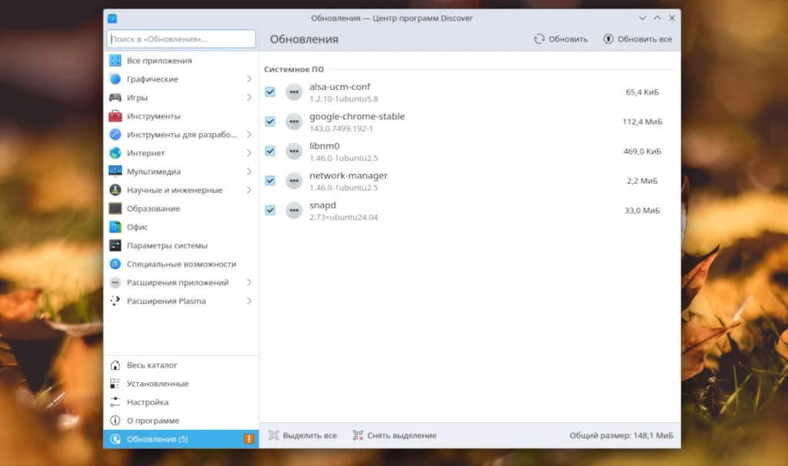Click the alsa-ucm-conf package icon
The width and height of the screenshot is (788, 466).
[x=294, y=92]
